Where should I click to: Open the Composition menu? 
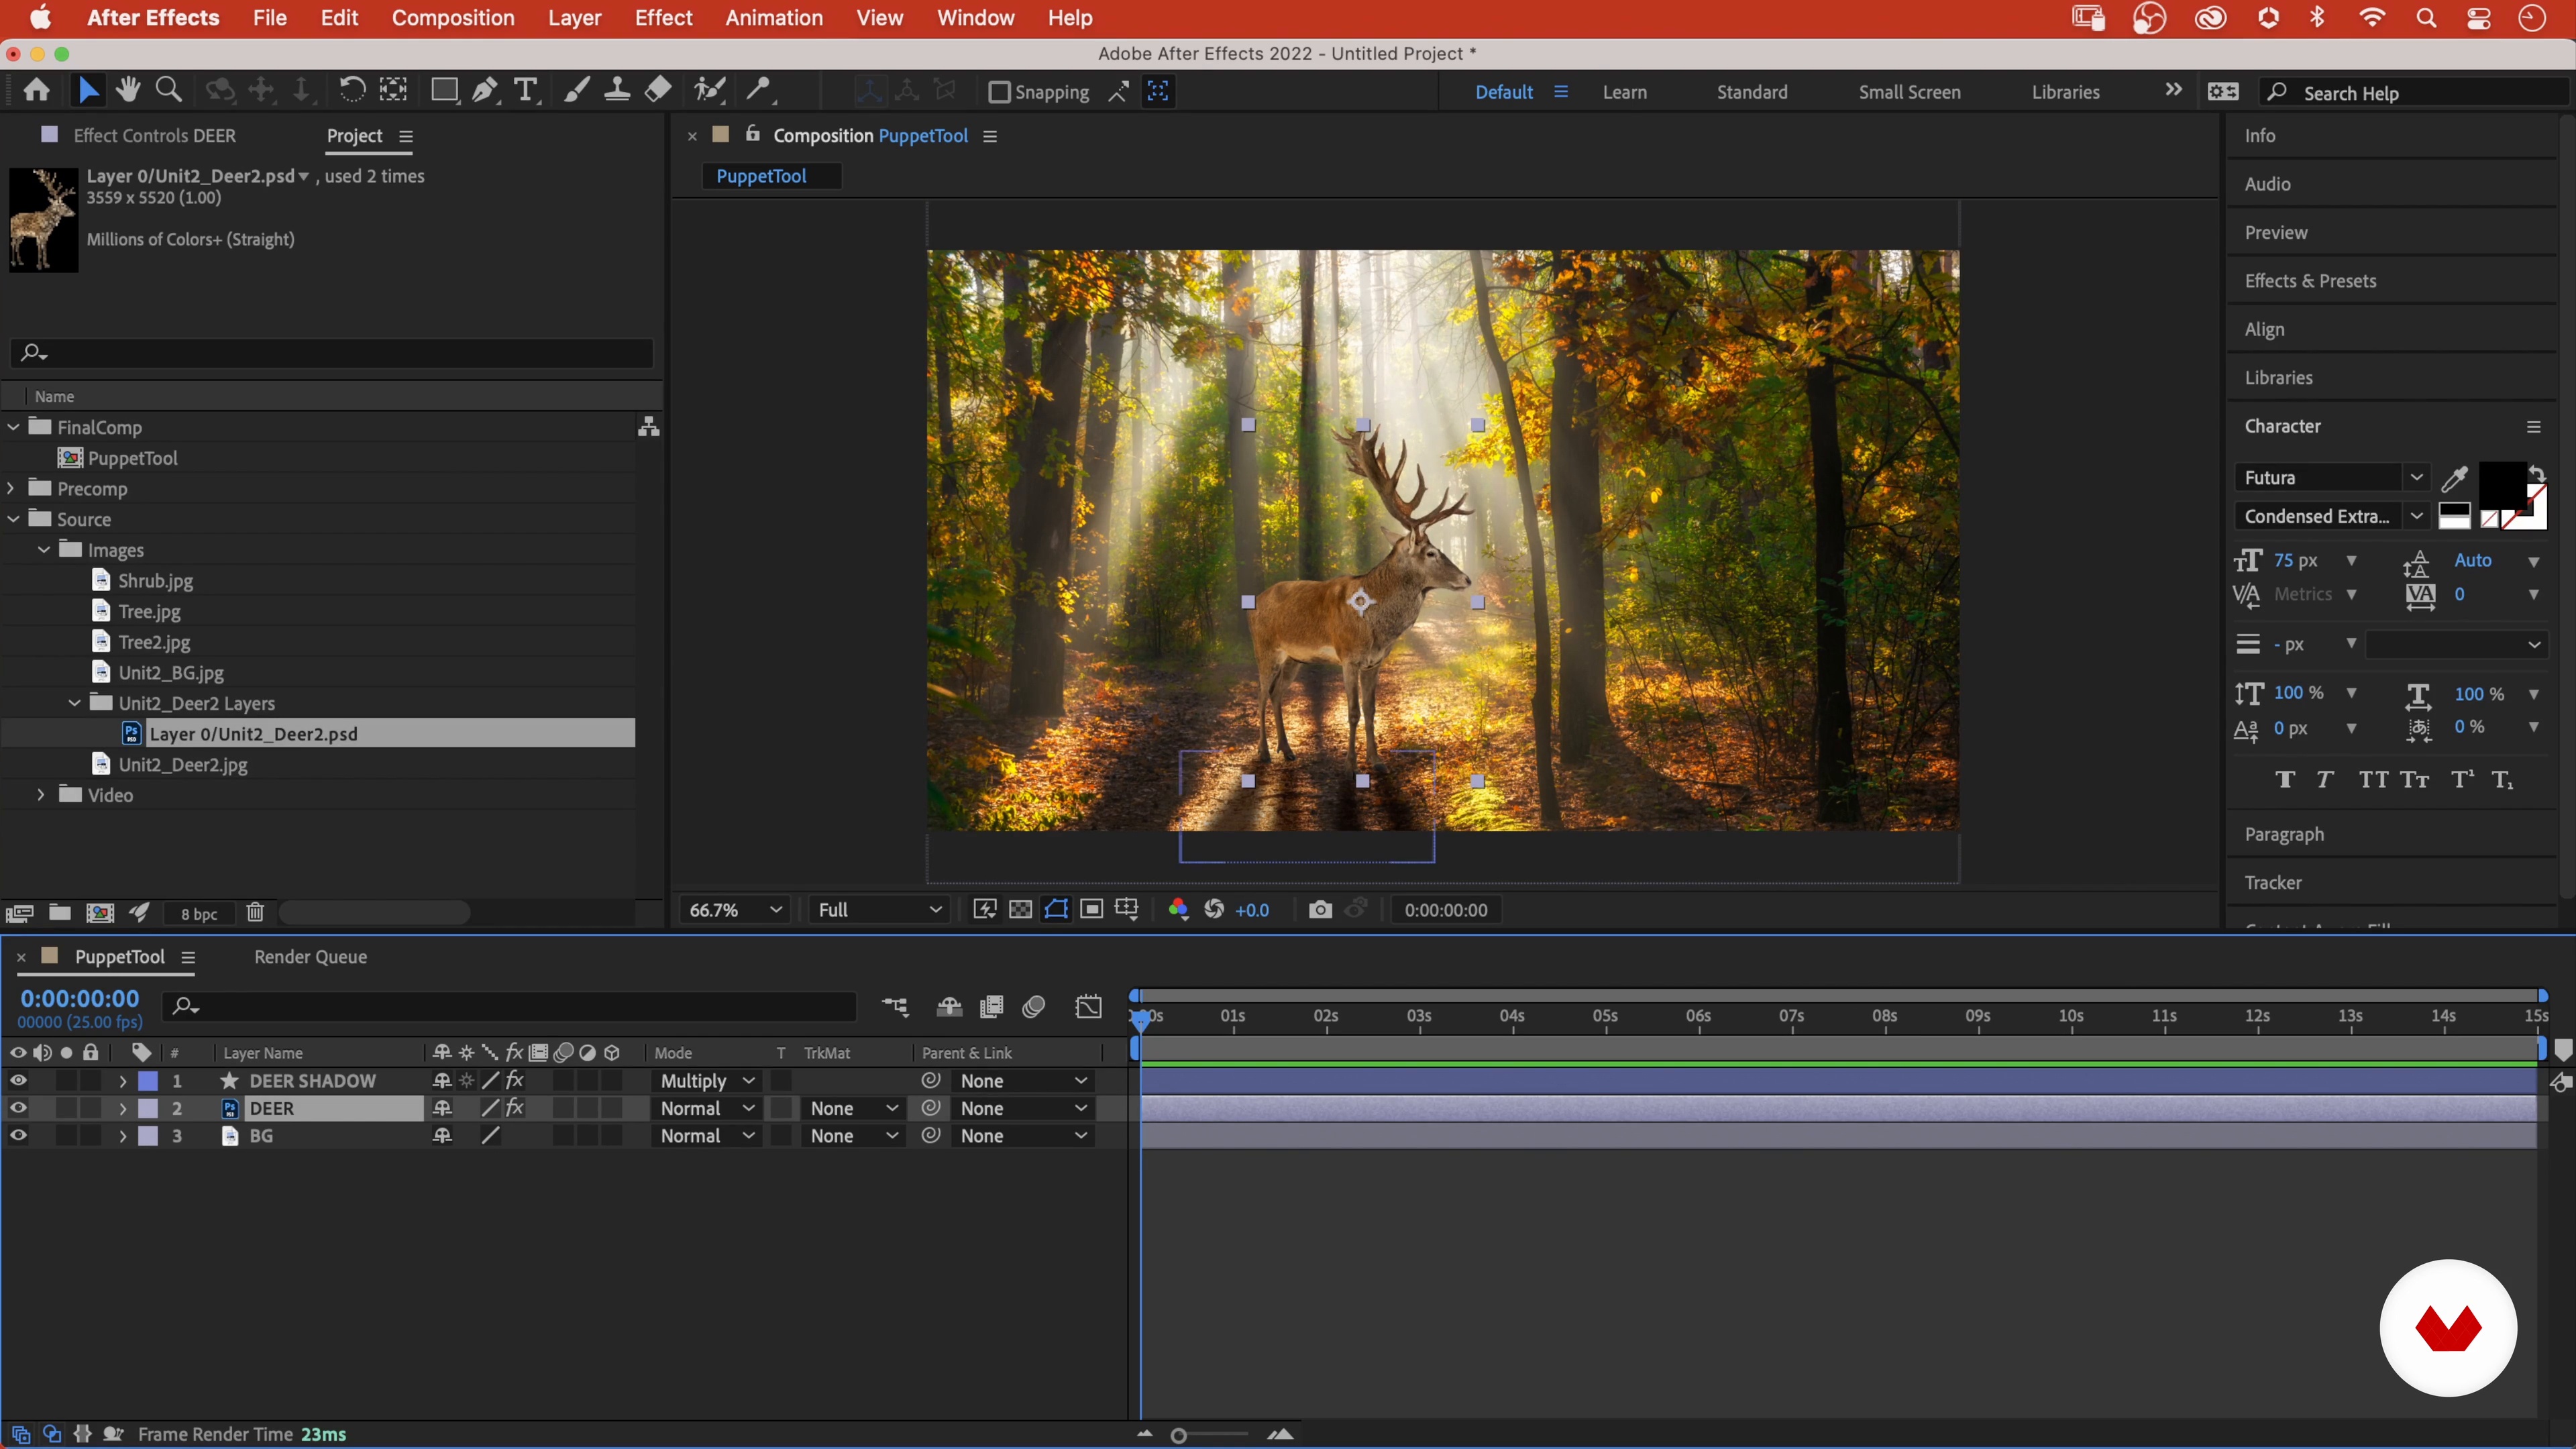452,18
